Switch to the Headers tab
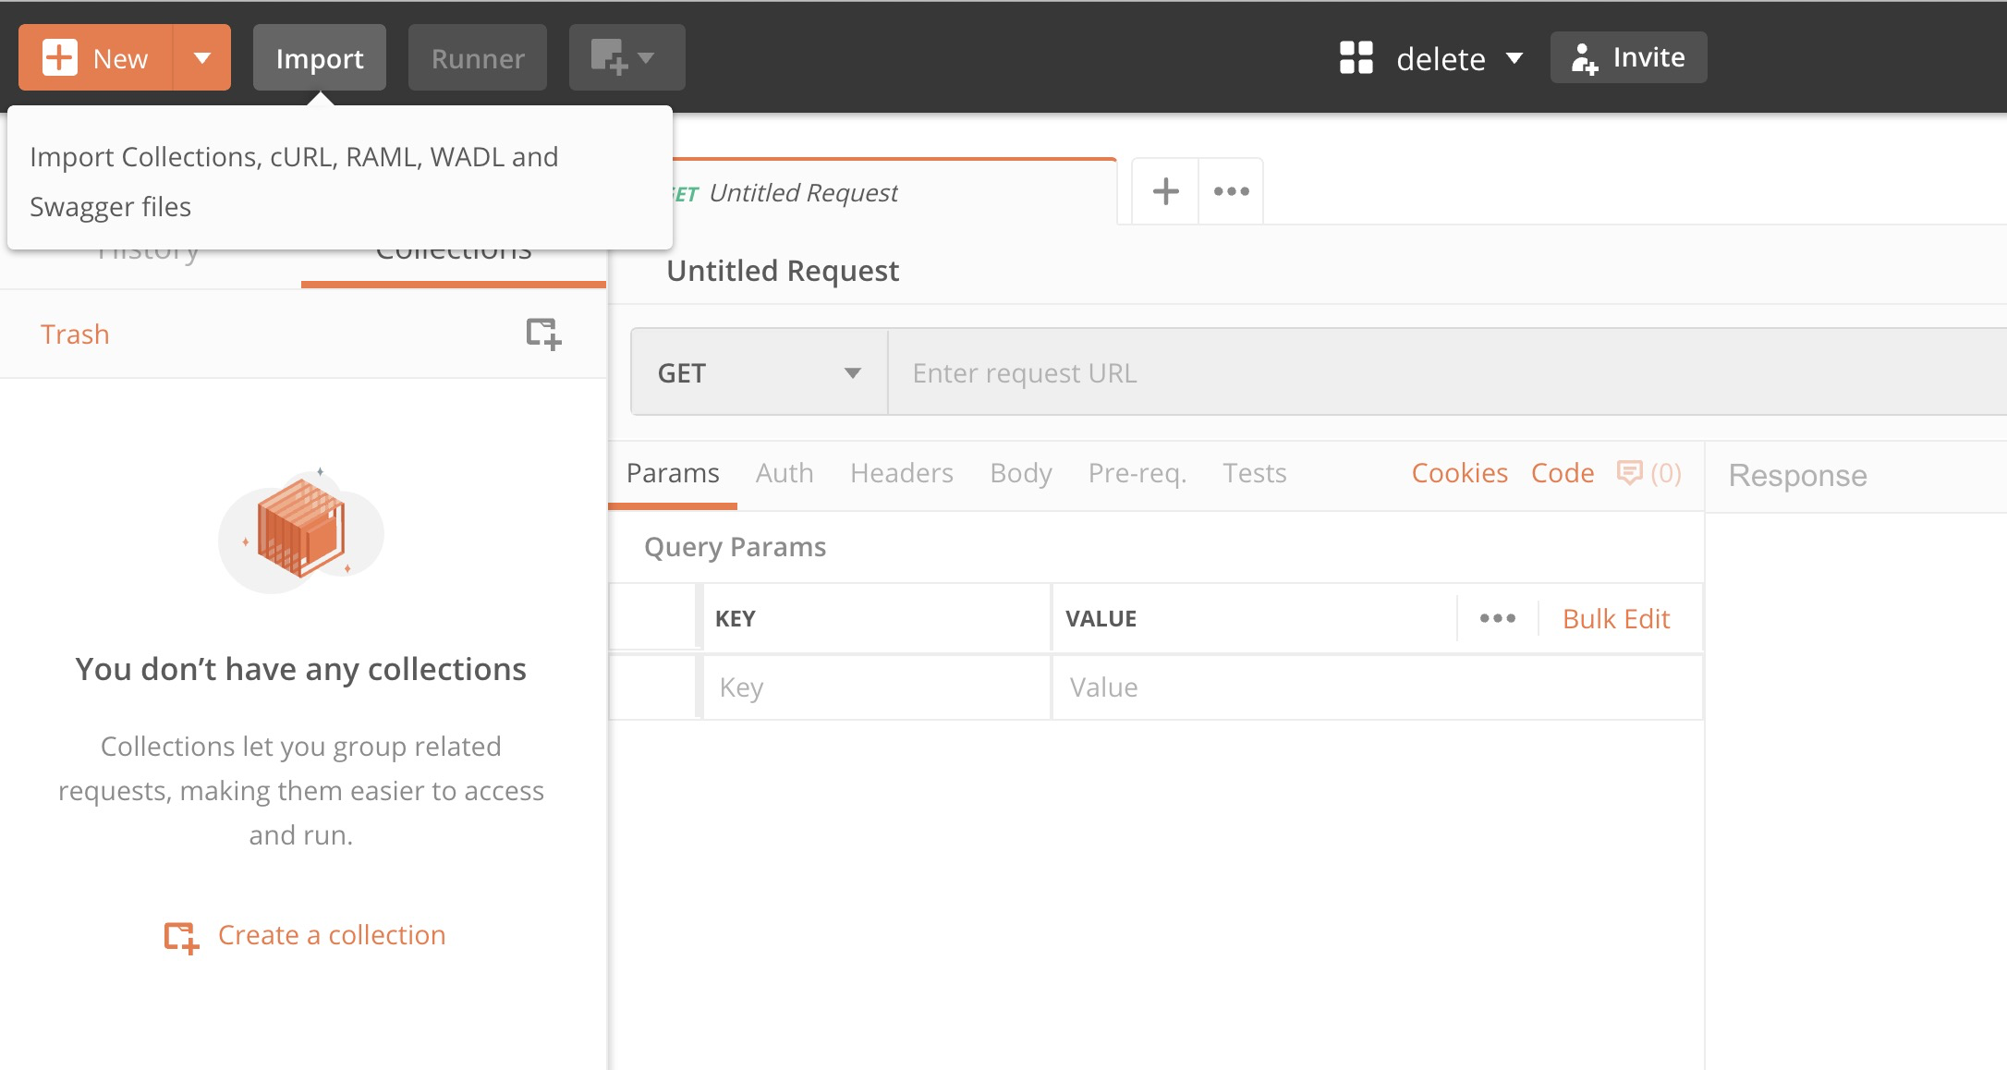2007x1070 pixels. click(901, 473)
